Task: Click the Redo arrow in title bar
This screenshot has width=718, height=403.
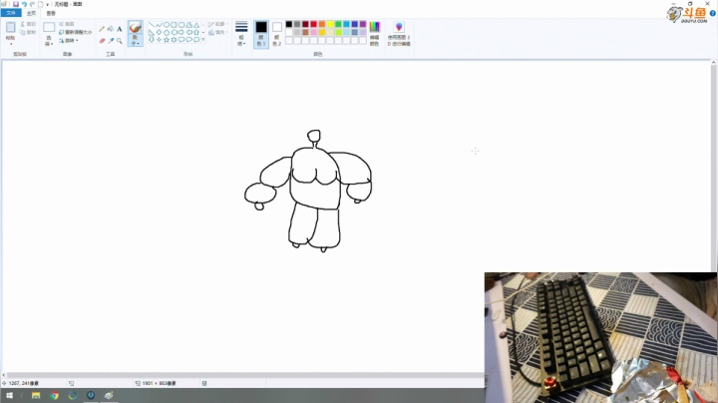Action: point(32,4)
